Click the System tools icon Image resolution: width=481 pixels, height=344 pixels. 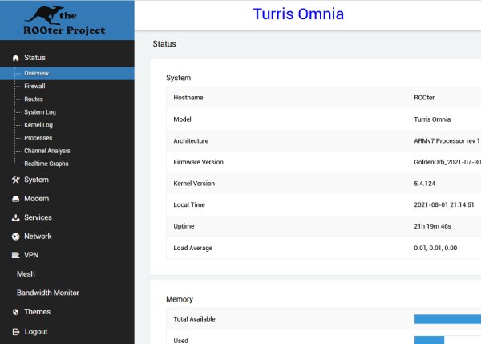(x=16, y=180)
